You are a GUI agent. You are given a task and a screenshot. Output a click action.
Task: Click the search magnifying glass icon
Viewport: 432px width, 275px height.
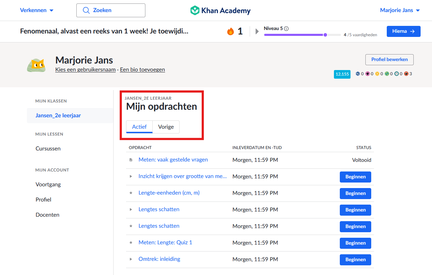coord(86,10)
